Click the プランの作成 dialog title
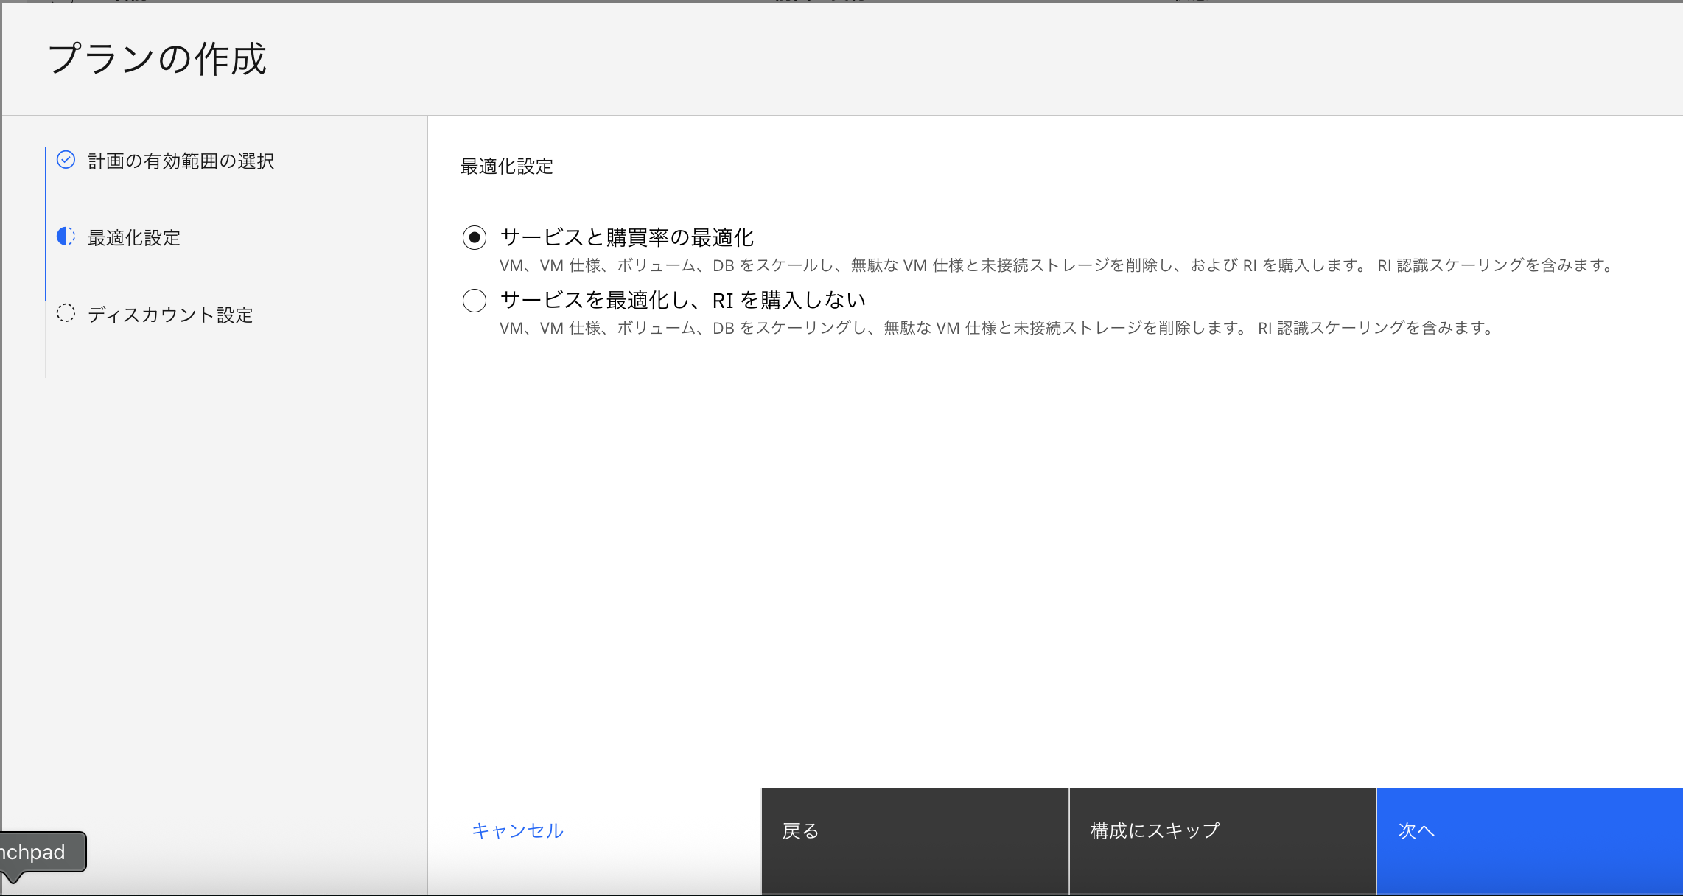 (157, 59)
